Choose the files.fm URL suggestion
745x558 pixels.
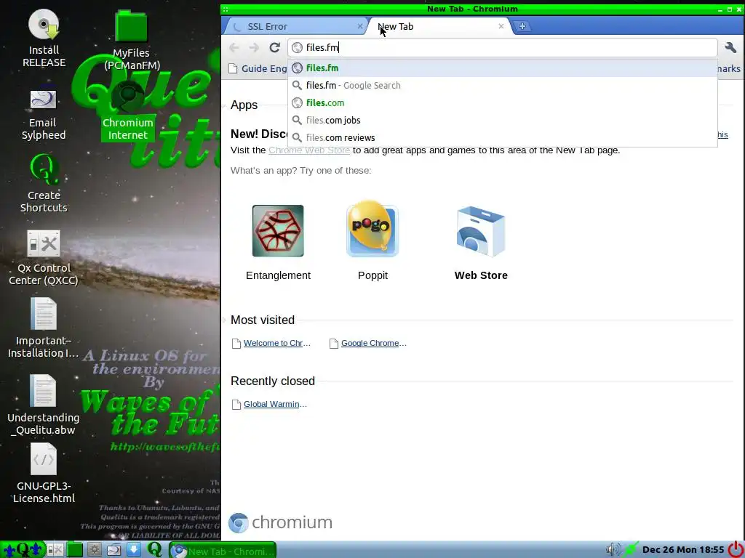coord(502,68)
